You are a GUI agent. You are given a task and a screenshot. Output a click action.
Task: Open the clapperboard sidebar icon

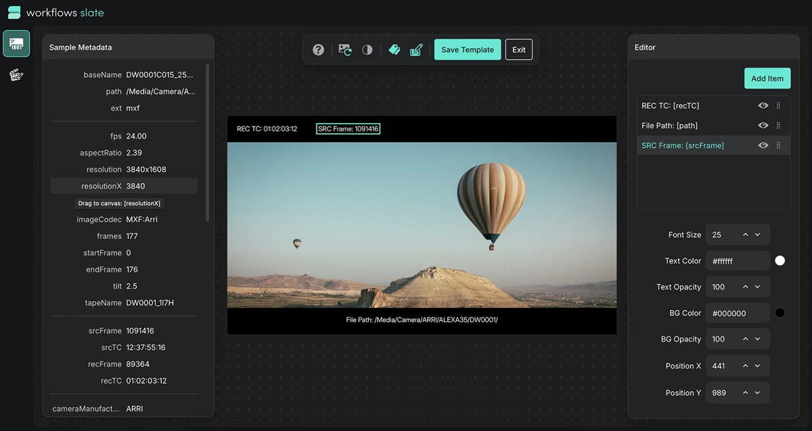[16, 74]
